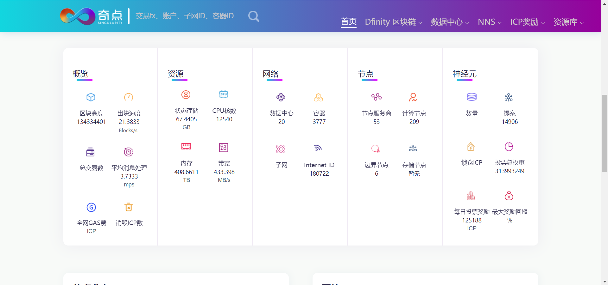608x285 pixels.
Task: Select the 带宽 bandwidth icon
Action: [x=224, y=147]
